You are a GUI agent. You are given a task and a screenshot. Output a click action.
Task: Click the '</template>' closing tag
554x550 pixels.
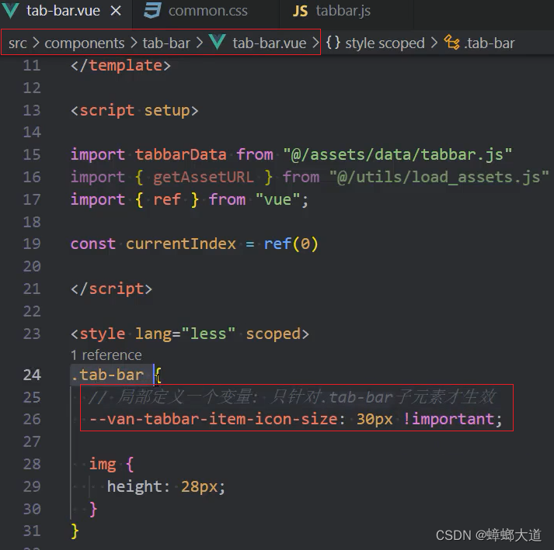121,66
